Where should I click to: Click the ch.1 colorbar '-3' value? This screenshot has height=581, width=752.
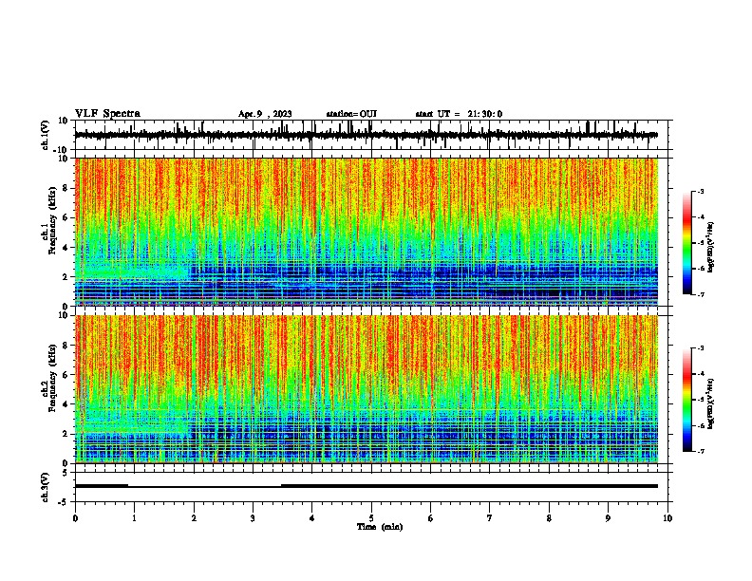[x=701, y=191]
